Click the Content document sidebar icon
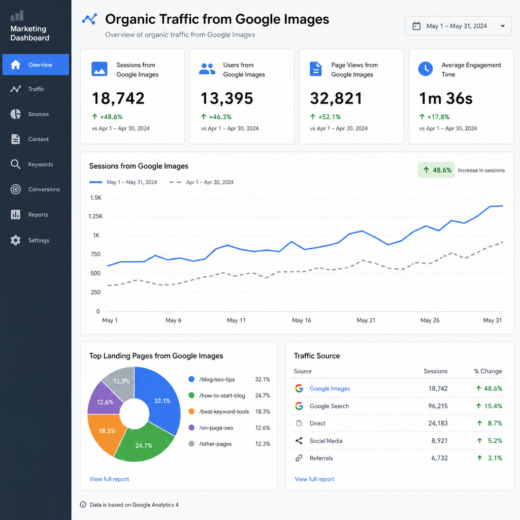The image size is (520, 520). 16,139
